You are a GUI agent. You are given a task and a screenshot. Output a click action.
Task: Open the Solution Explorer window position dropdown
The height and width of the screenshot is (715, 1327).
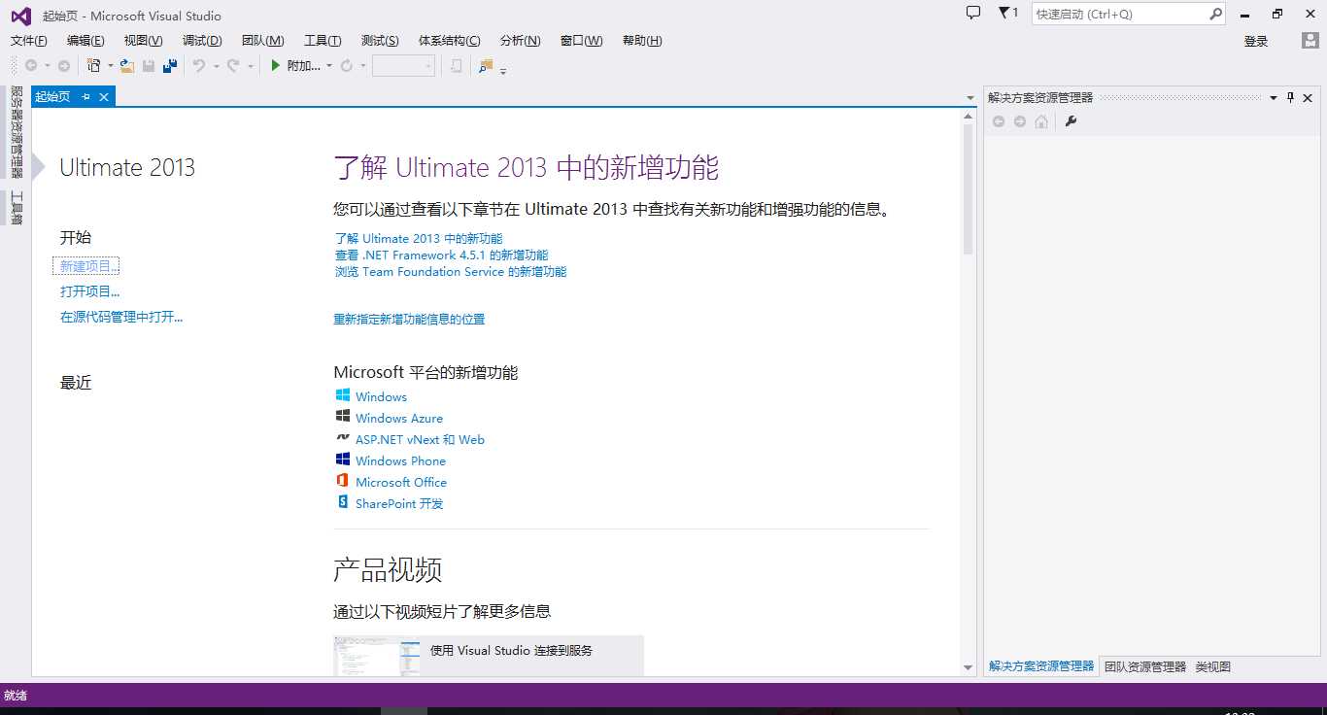(x=1274, y=97)
